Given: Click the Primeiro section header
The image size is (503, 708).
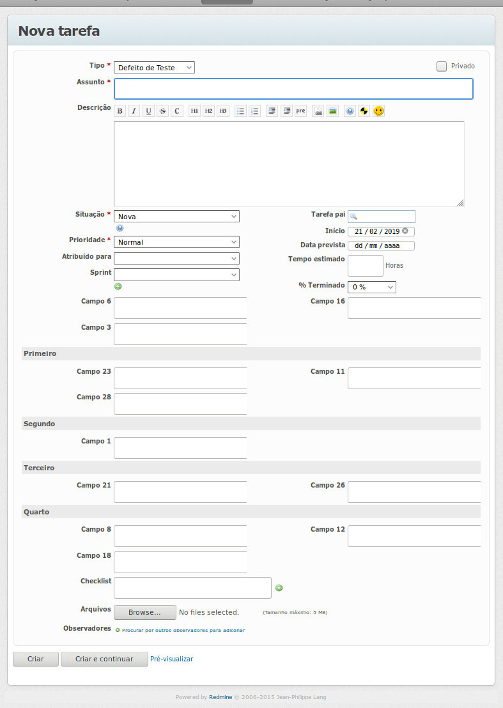Looking at the screenshot, I should pos(251,353).
